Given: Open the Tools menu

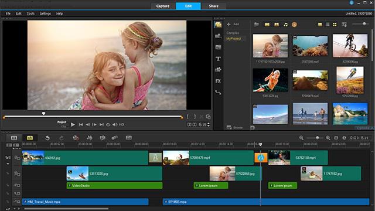Looking at the screenshot, I should click(x=30, y=13).
